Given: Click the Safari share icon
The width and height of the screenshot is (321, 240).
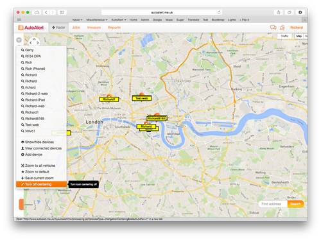Looking at the screenshot, I should click(279, 12).
